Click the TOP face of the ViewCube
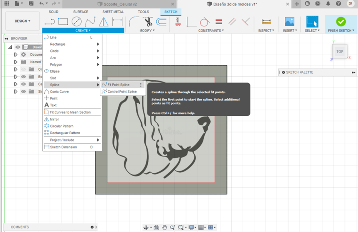 (340, 51)
